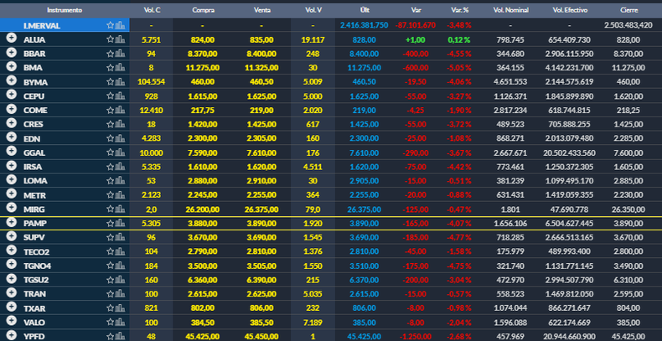
Task: Expand the GGAL row plus icon
Action: tap(12, 152)
